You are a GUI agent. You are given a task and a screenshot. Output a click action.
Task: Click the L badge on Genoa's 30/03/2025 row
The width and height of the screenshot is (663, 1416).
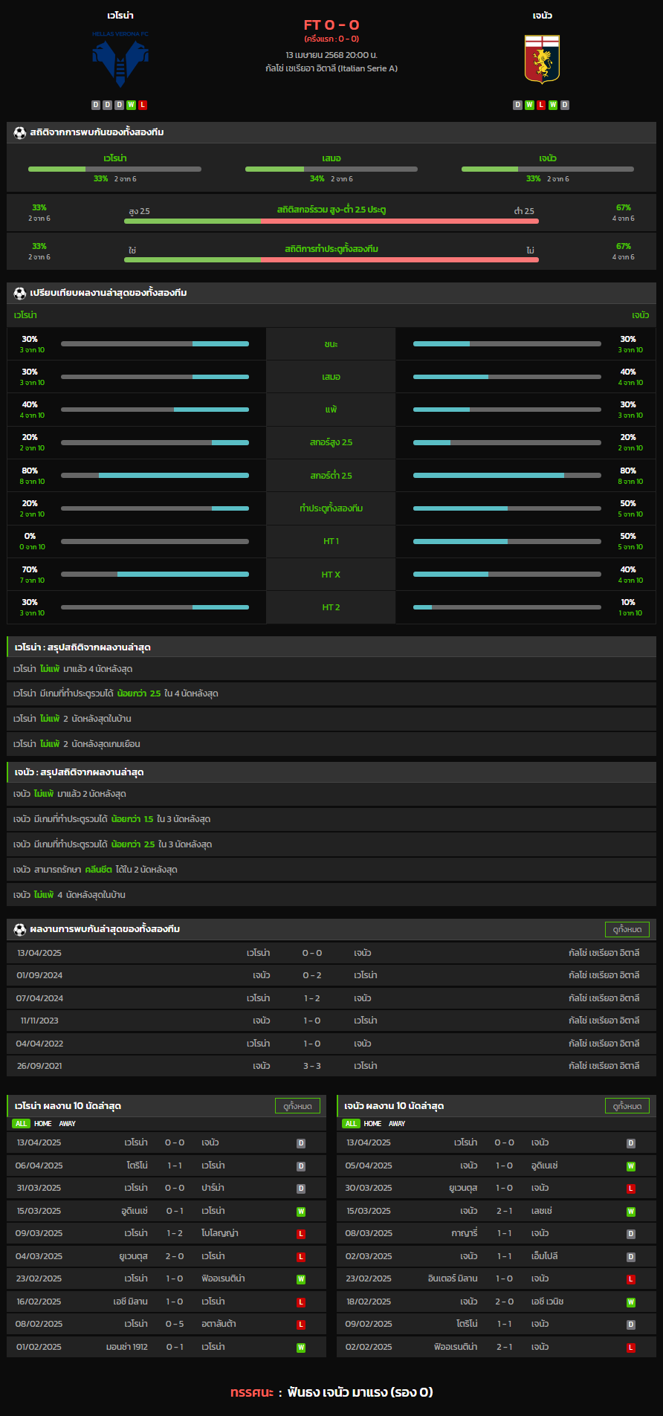point(631,1189)
